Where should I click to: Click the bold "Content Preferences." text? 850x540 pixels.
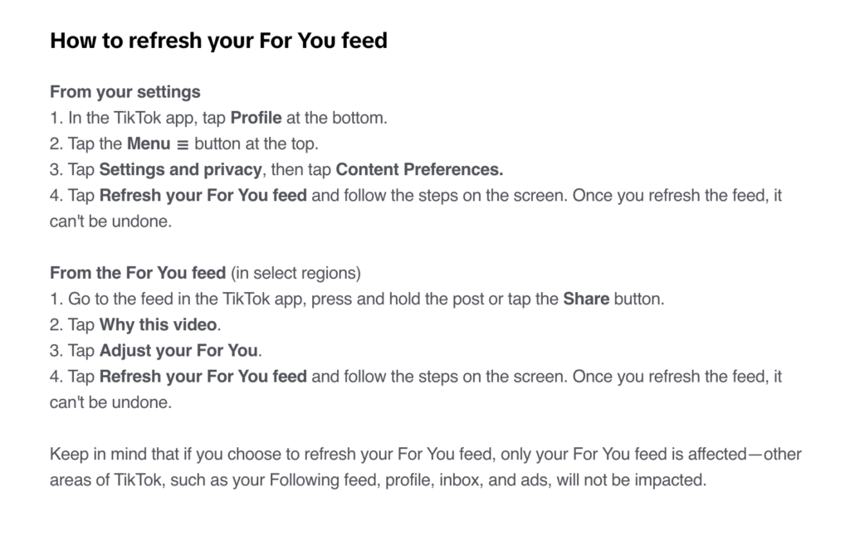[419, 170]
